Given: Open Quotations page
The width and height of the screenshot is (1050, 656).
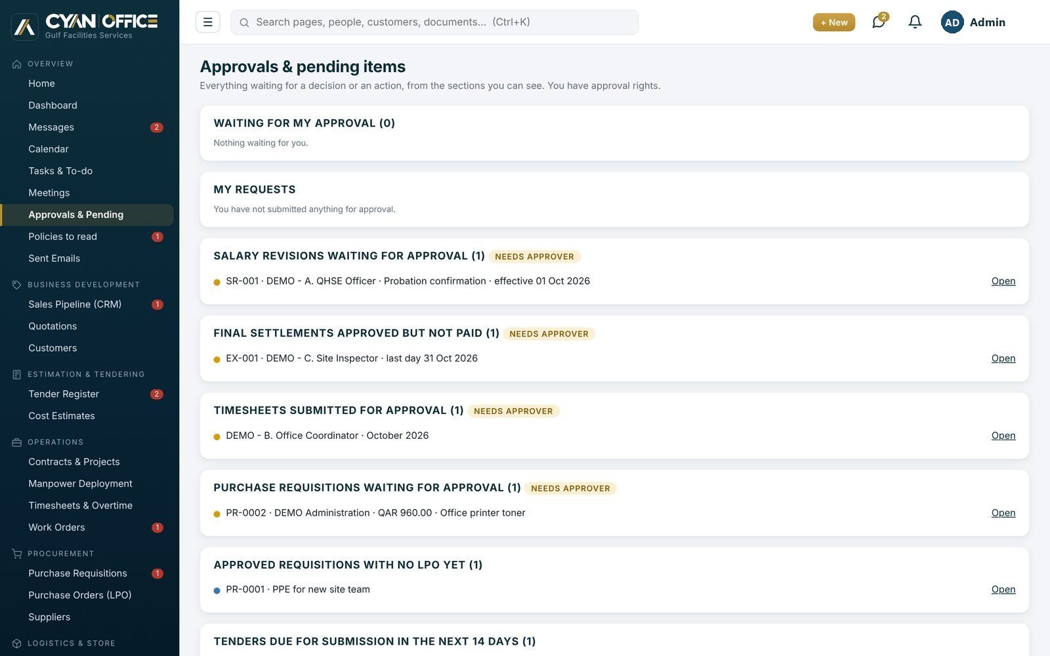Looking at the screenshot, I should (x=87, y=326).
